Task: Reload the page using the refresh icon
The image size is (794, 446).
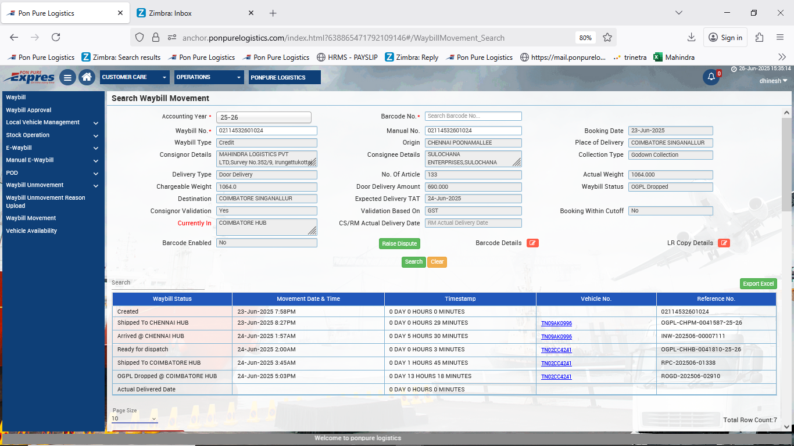Action: (x=56, y=38)
